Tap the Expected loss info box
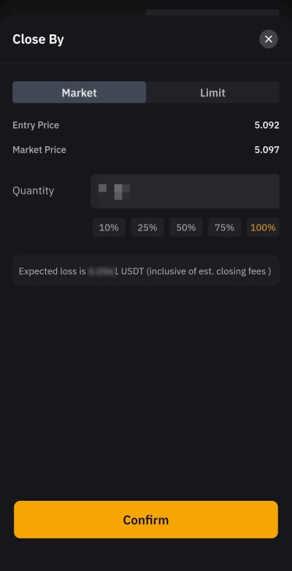The height and width of the screenshot is (571, 292). 146,271
